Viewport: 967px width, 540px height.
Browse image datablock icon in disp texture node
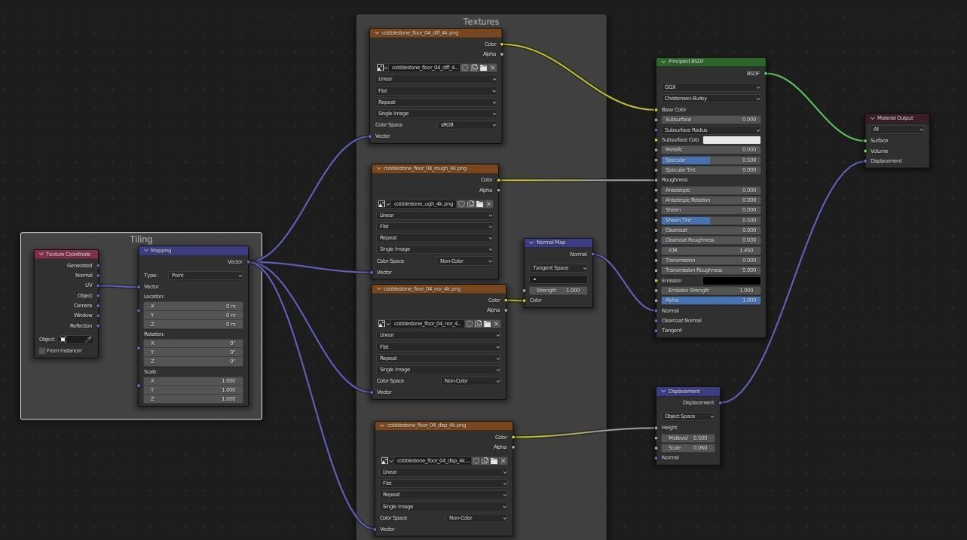coord(386,461)
